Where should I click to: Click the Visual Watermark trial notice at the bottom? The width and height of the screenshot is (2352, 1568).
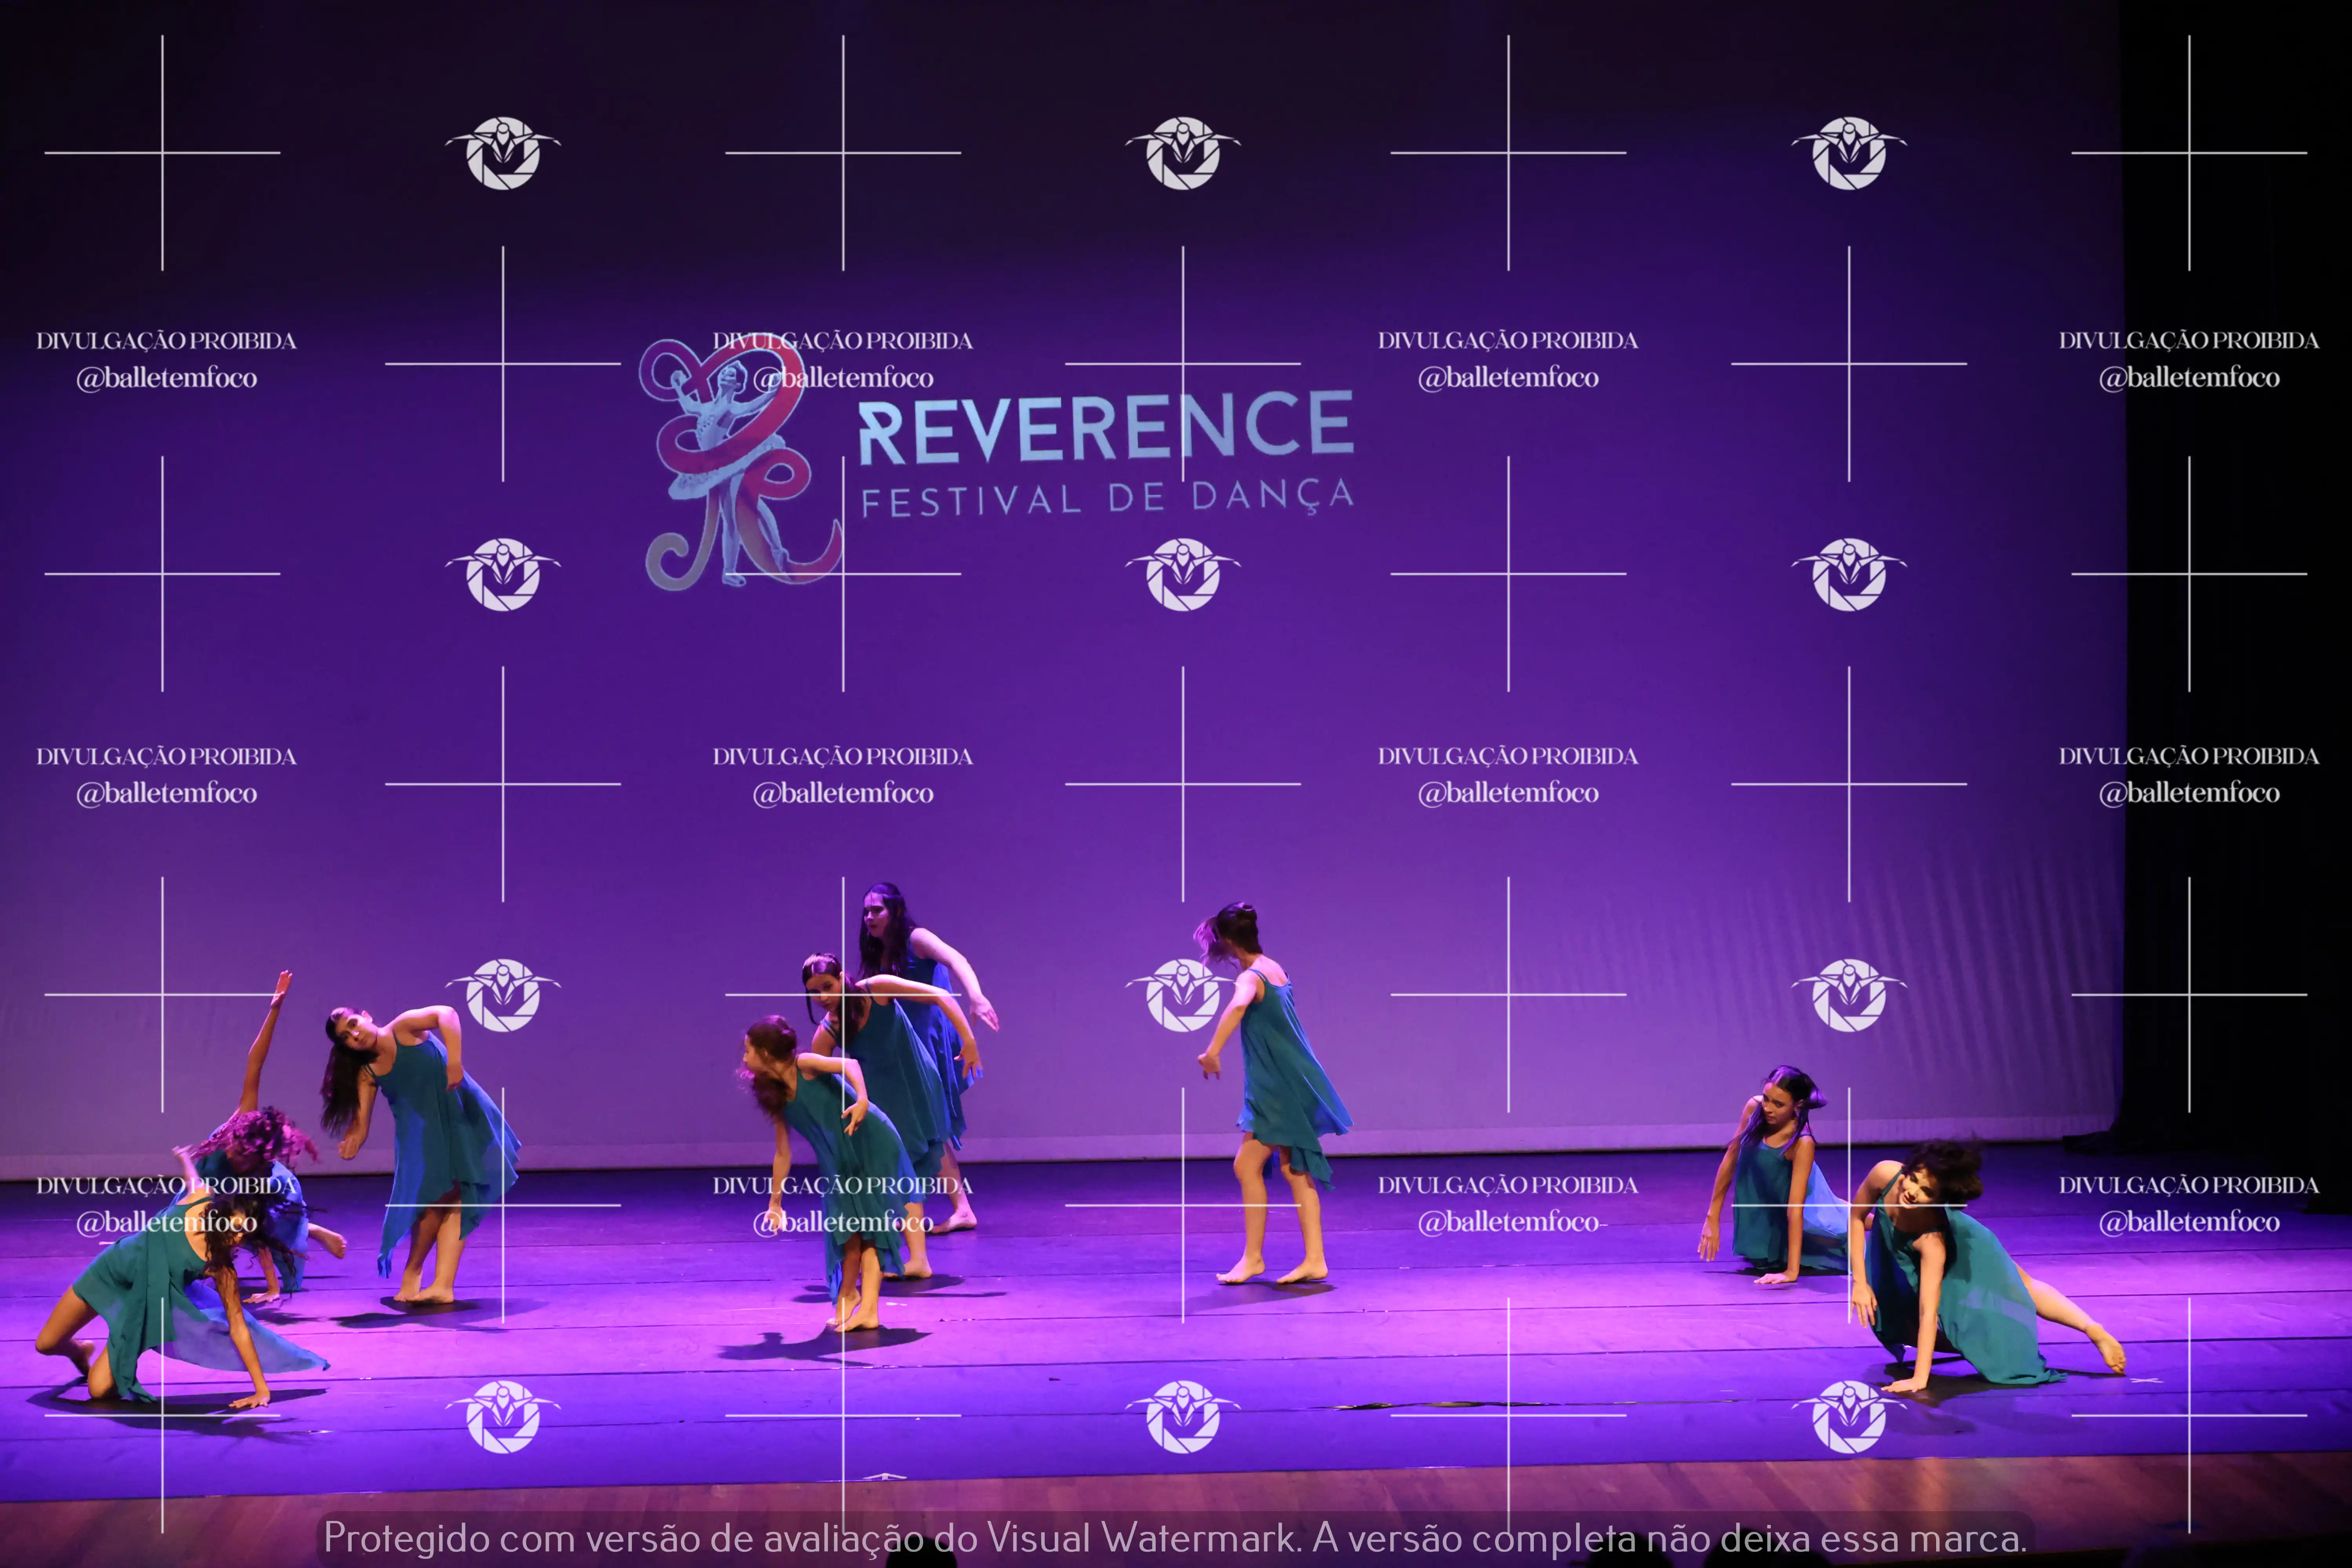tap(1175, 1538)
